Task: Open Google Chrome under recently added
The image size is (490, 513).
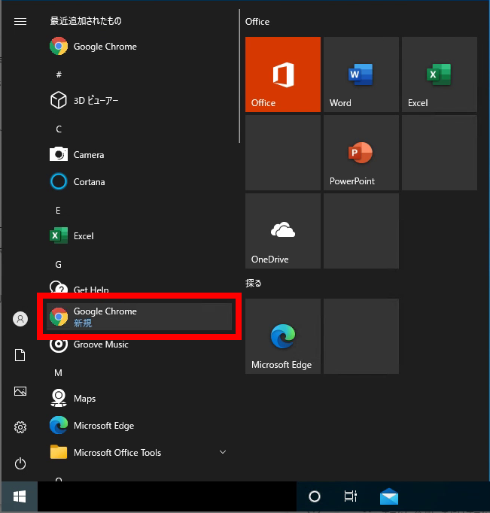Action: [139, 47]
